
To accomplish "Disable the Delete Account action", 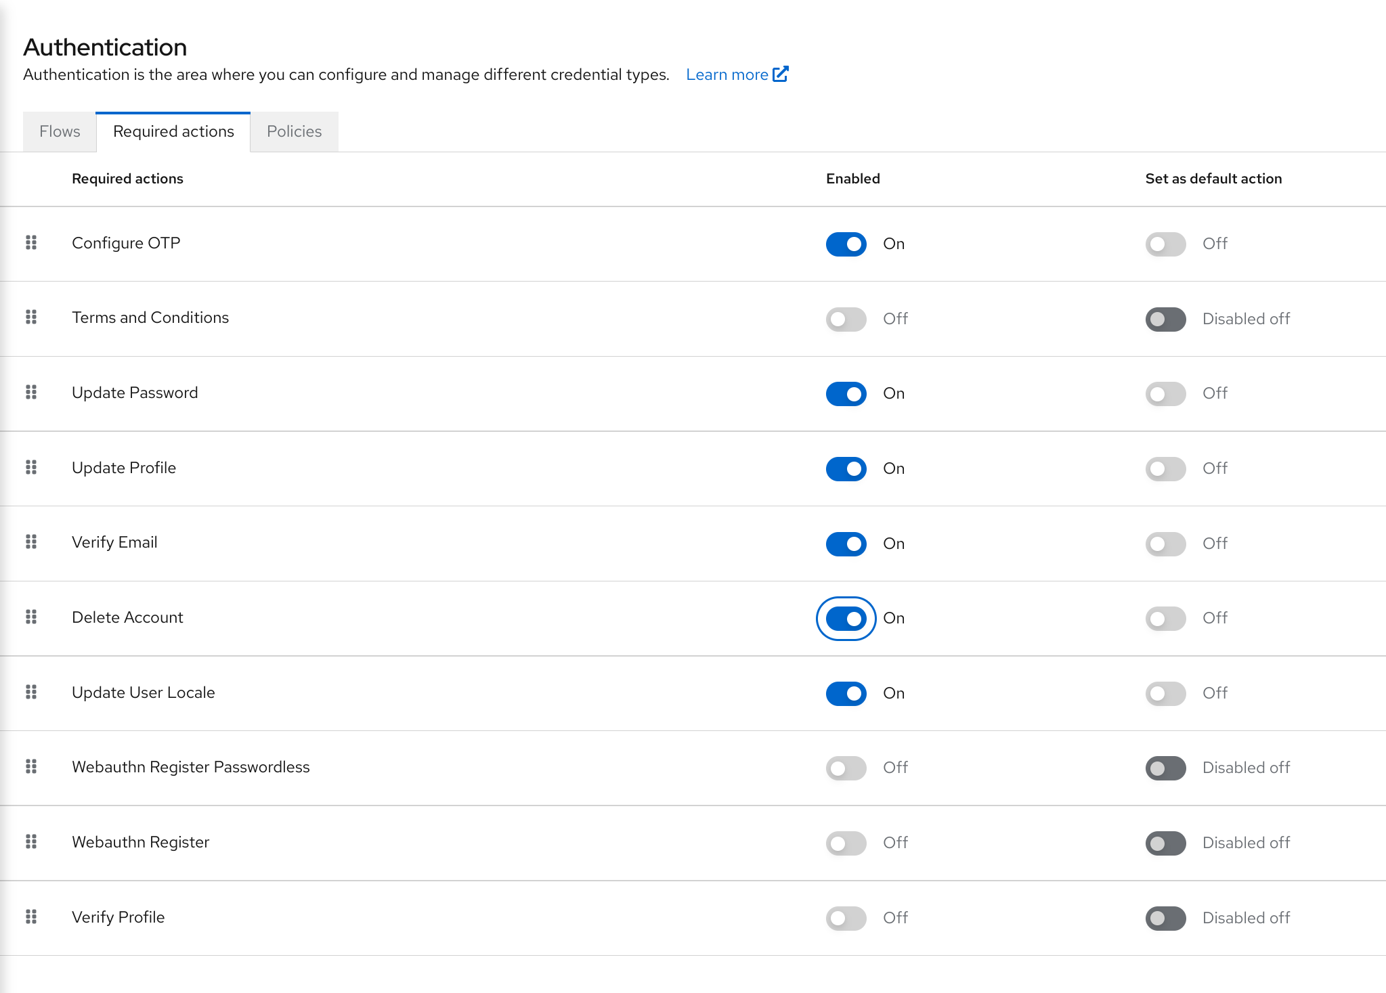I will (x=845, y=618).
